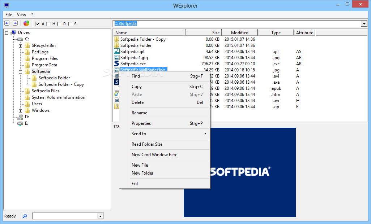
Task: Select System Volume Information in tree
Action: pyautogui.click(x=59, y=97)
